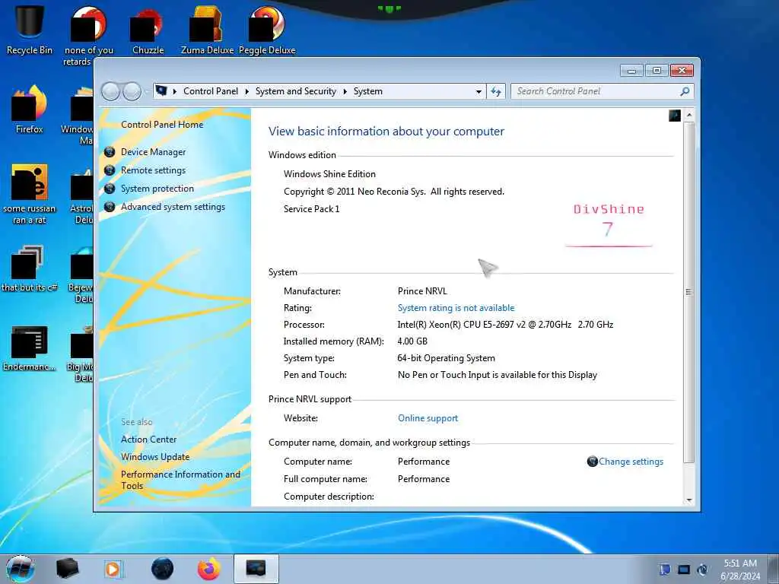The height and width of the screenshot is (584, 779).
Task: Select Control Panel breadcrumb
Action: tap(211, 91)
